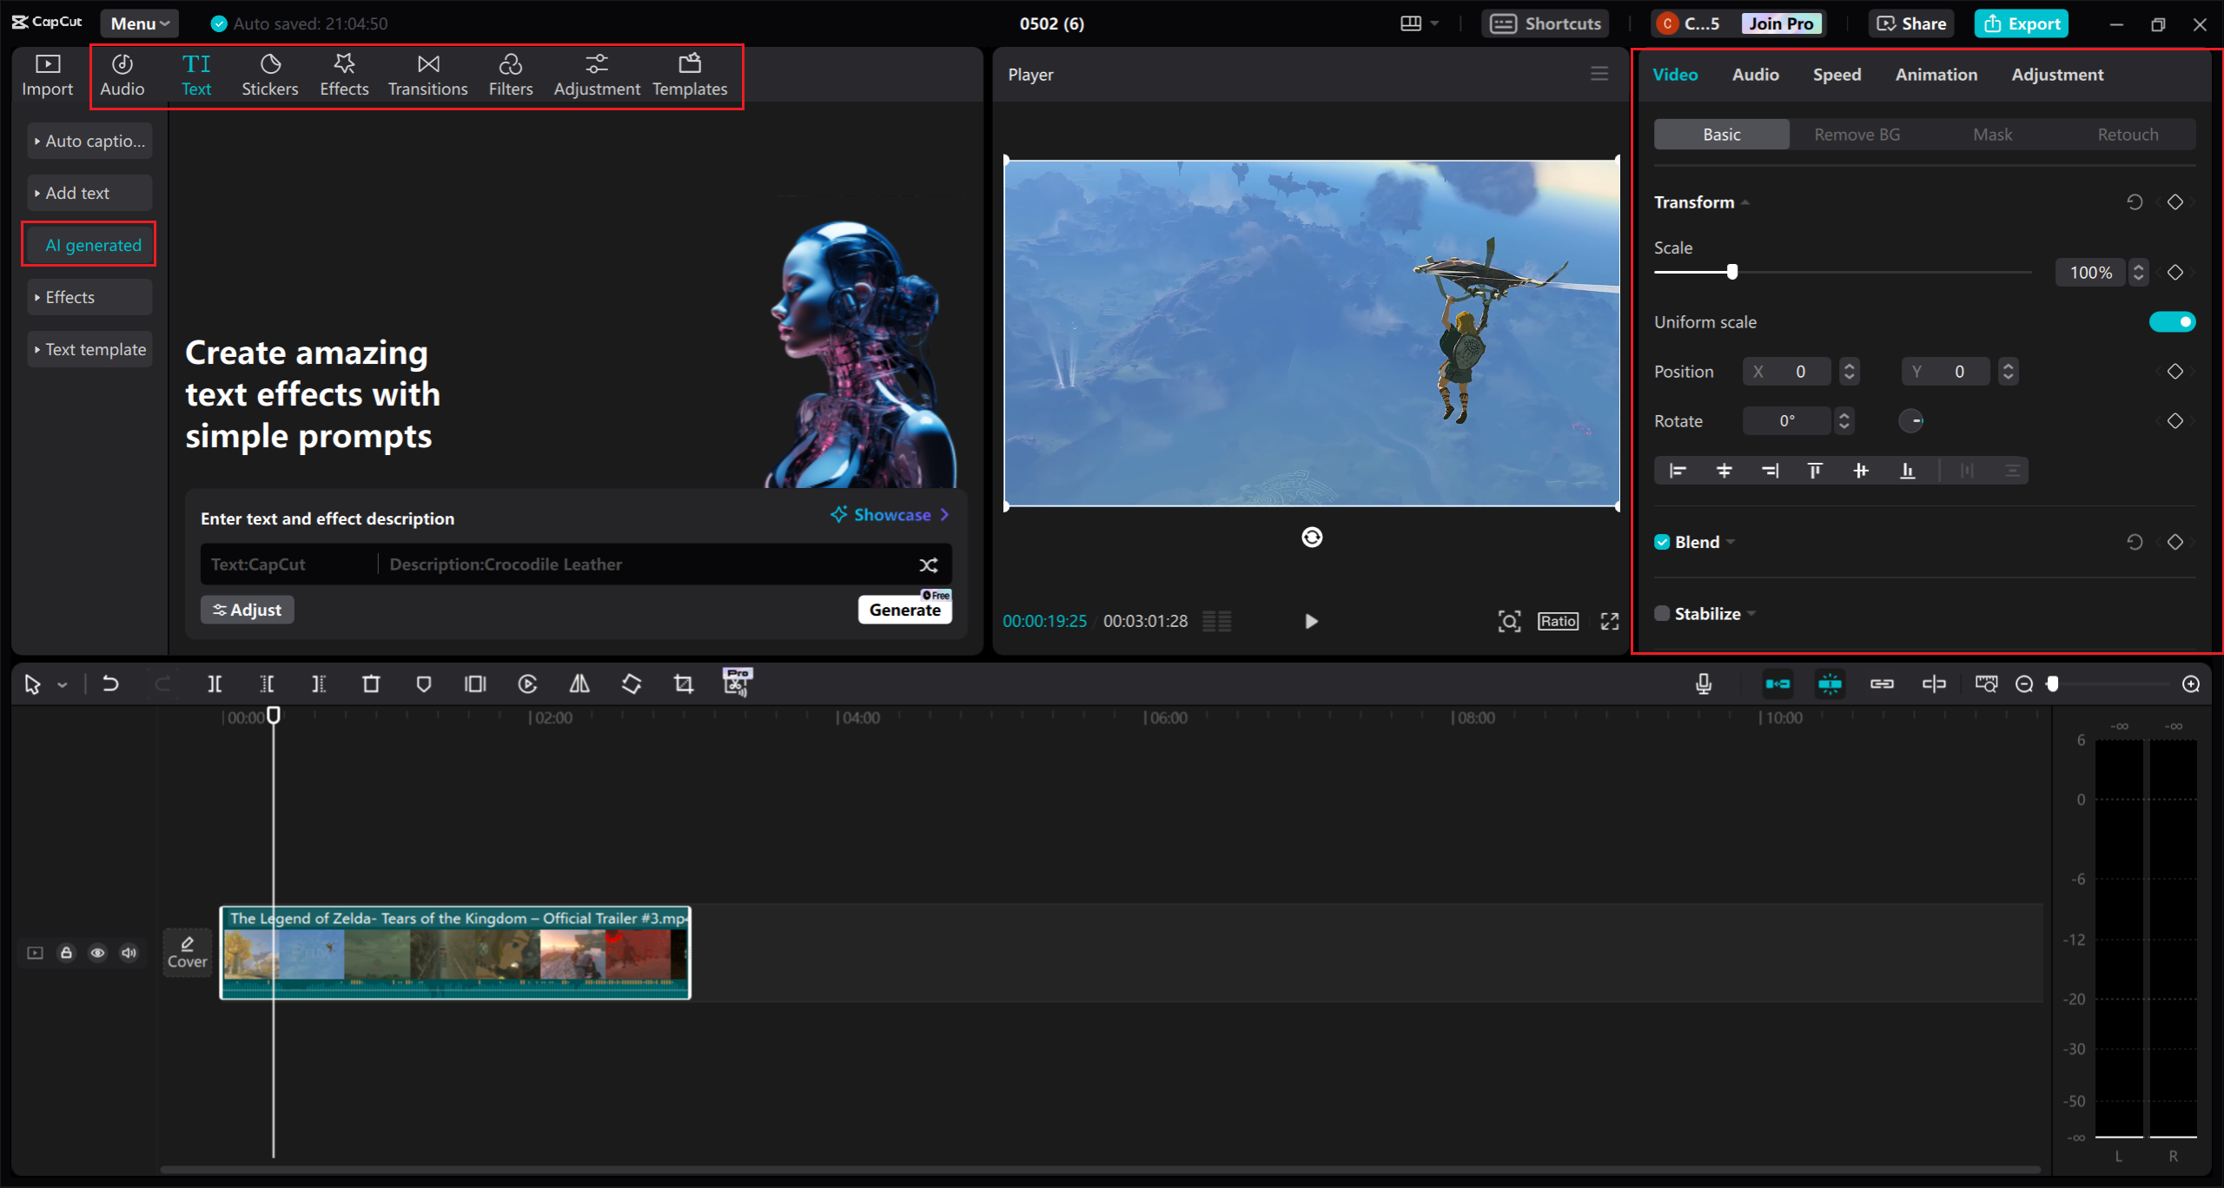Collapse the Transform section
The image size is (2224, 1188).
click(1744, 201)
